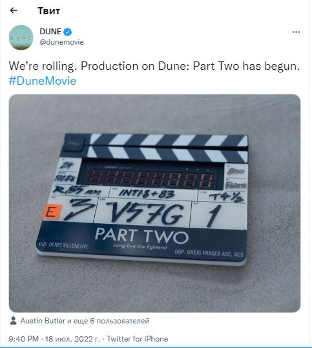Click the 9:40 PM timestamp
312x348 pixels.
[x=24, y=339]
